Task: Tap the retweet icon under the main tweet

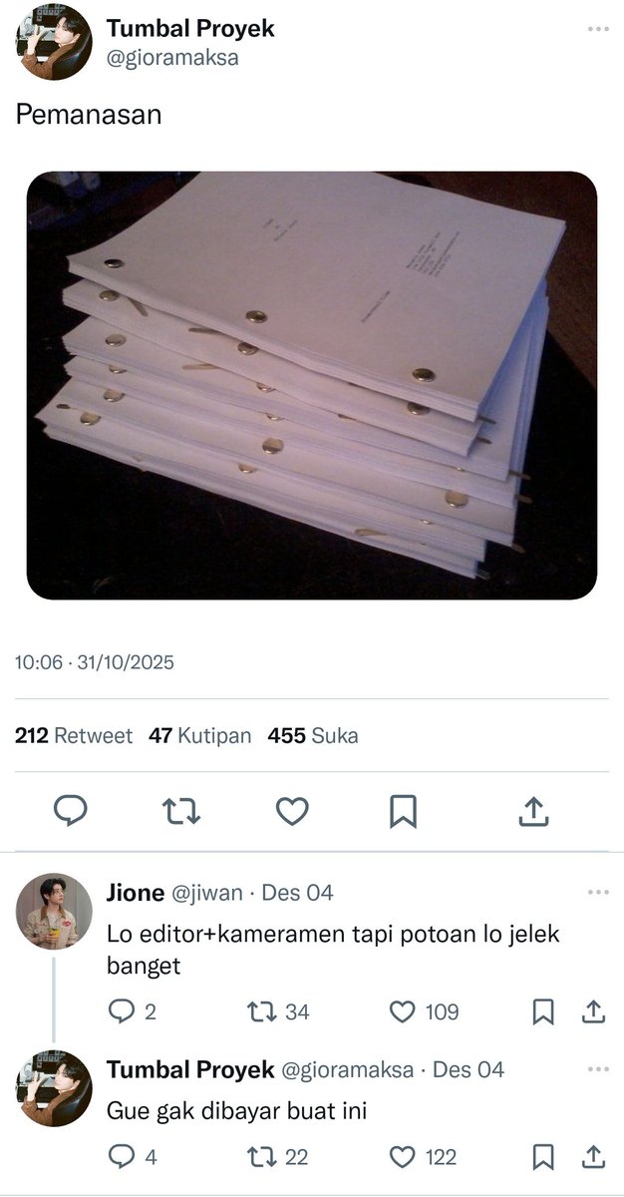Action: 180,812
